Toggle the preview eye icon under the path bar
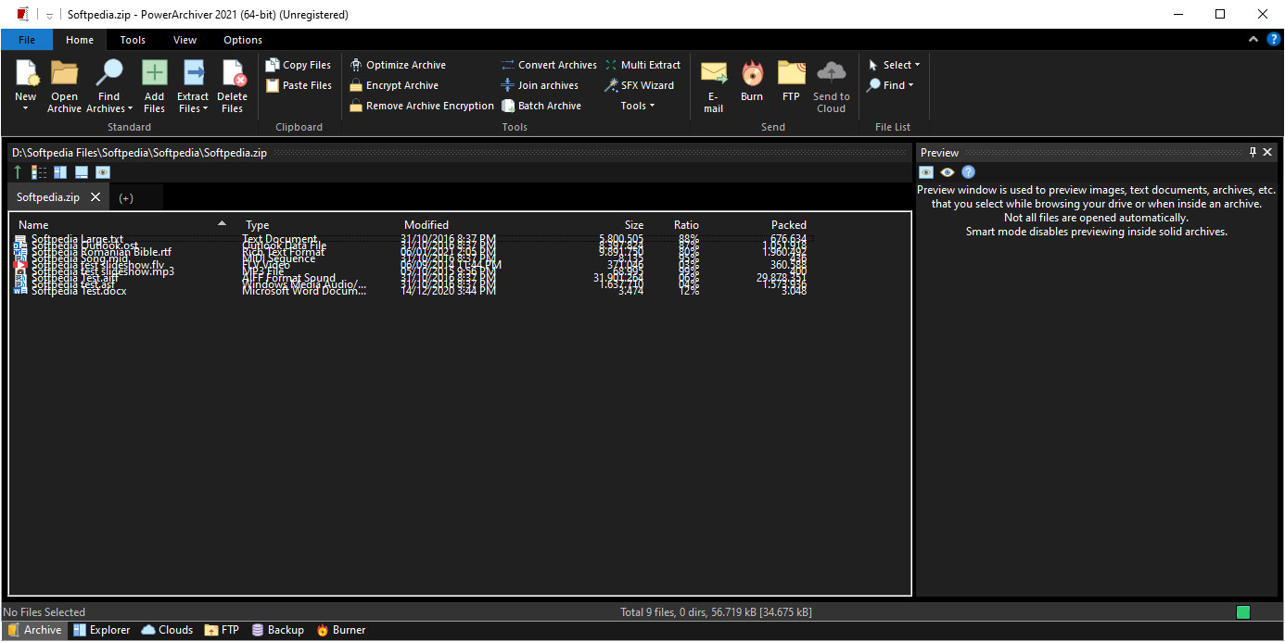The image size is (1285, 642). click(103, 172)
